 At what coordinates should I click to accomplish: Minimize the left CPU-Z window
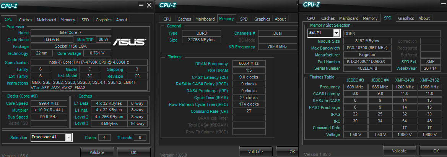pyautogui.click(x=141, y=5)
